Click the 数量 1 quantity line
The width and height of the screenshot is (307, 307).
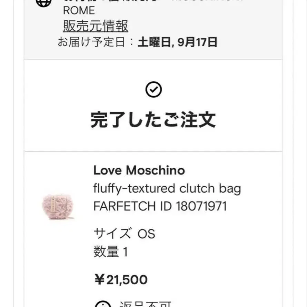[110, 252]
